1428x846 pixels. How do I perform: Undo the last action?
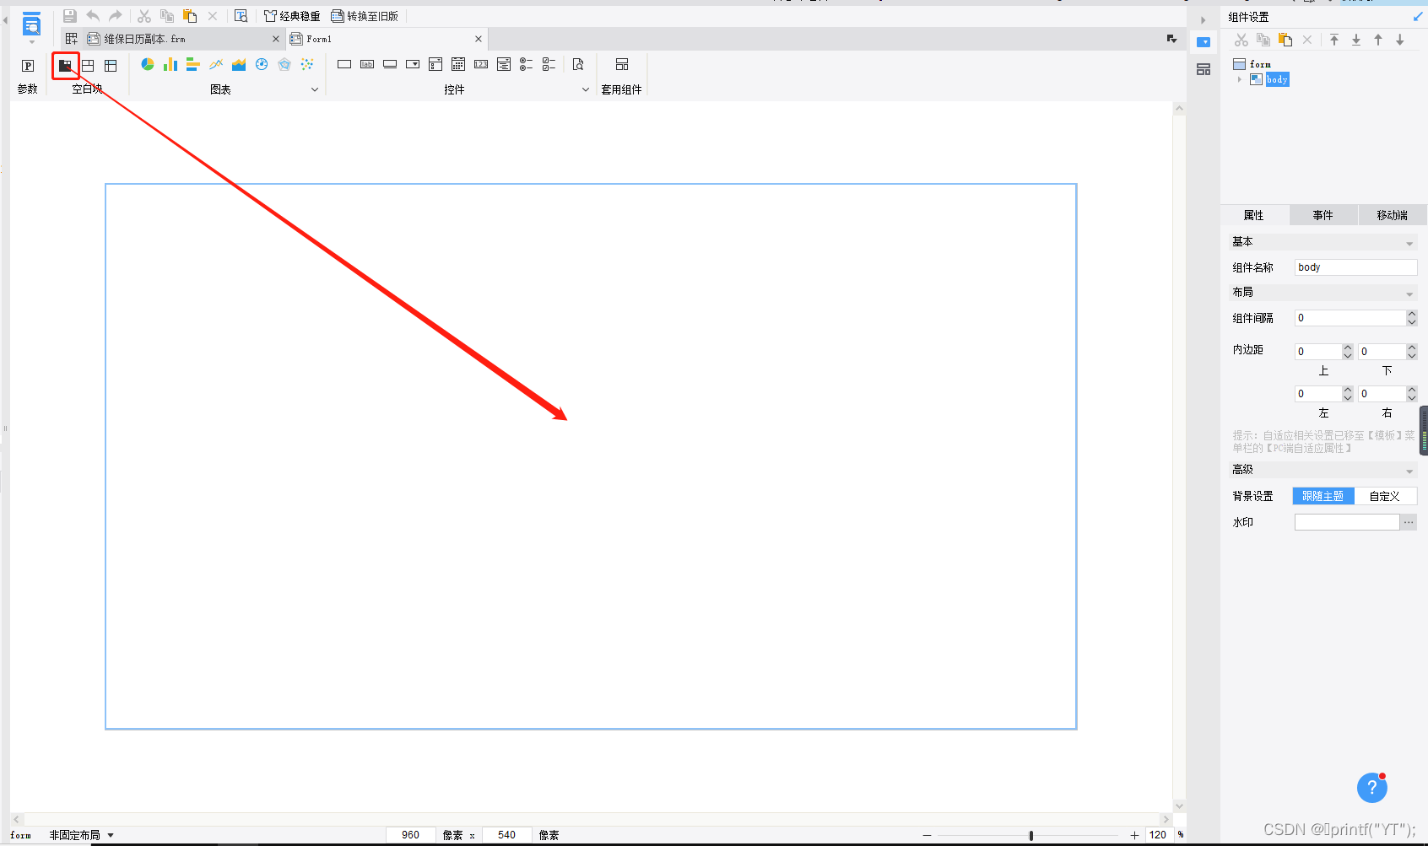93,16
